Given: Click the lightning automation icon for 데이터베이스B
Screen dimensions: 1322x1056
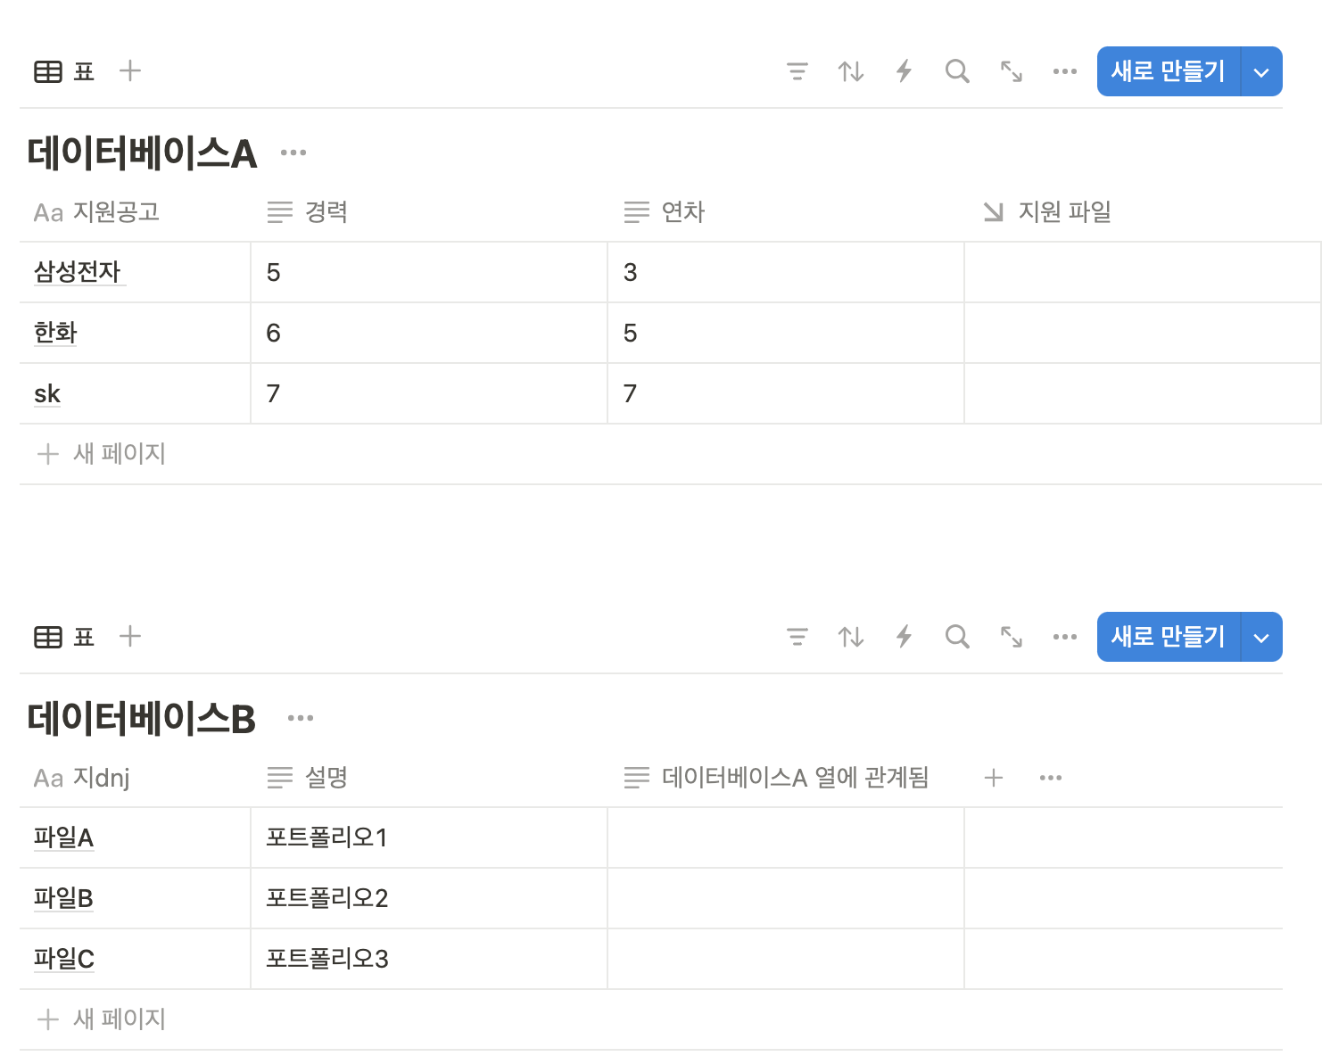Looking at the screenshot, I should (904, 637).
